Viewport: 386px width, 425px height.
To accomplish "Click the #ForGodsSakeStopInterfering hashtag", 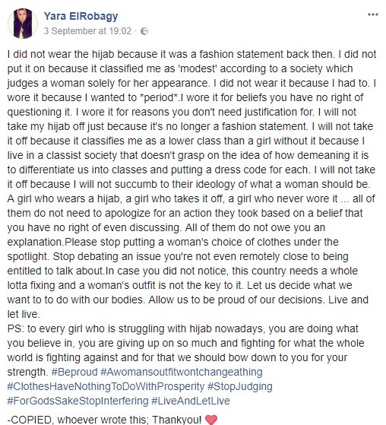I will (x=78, y=401).
